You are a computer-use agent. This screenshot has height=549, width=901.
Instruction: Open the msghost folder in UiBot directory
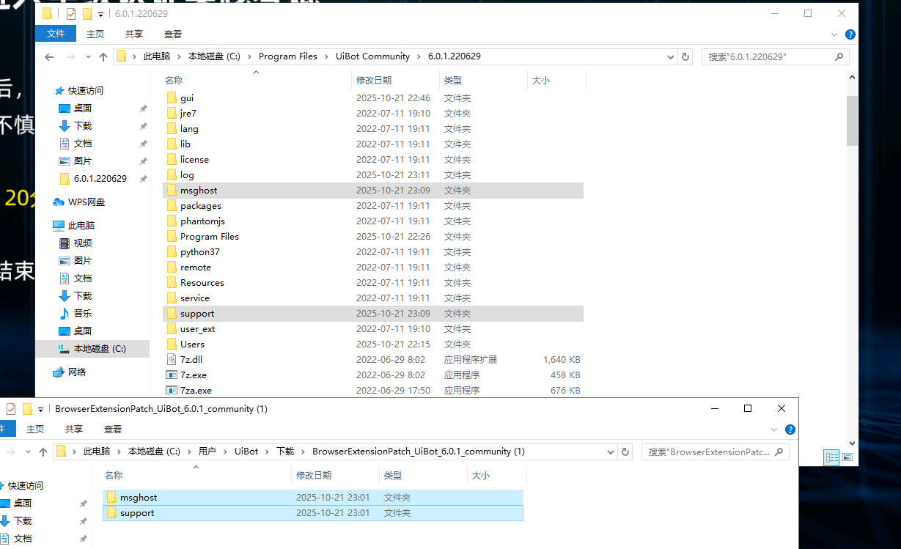[198, 191]
